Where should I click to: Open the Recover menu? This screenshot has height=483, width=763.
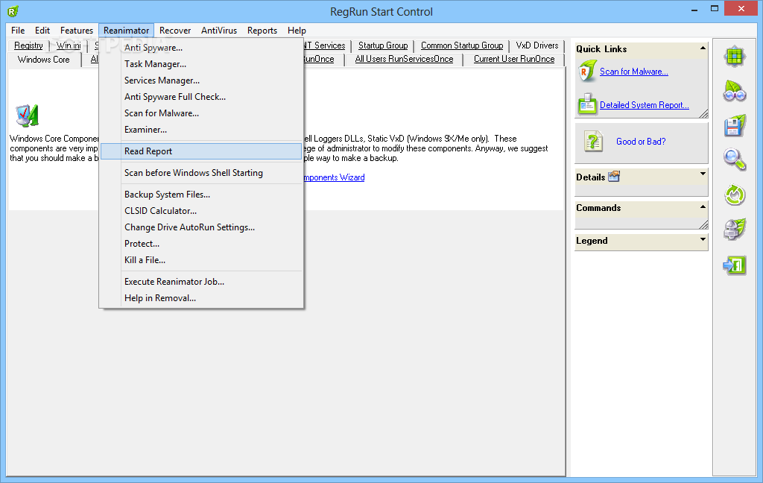click(174, 30)
